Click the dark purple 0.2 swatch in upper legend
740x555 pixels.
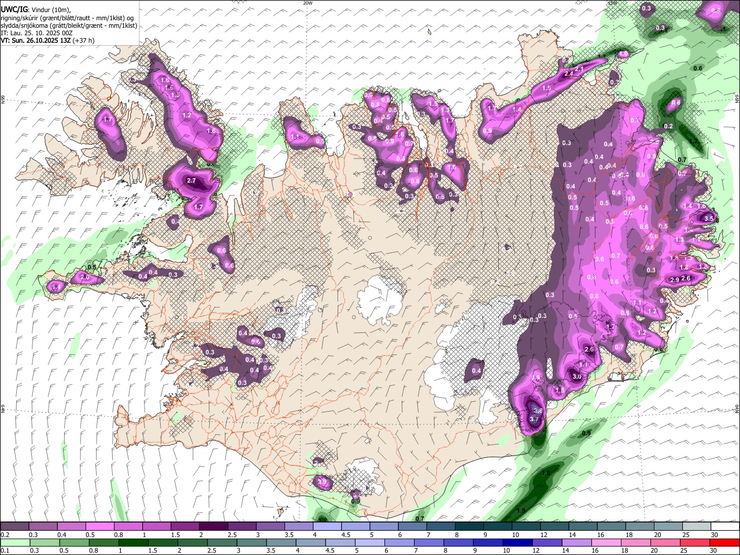pyautogui.click(x=14, y=527)
